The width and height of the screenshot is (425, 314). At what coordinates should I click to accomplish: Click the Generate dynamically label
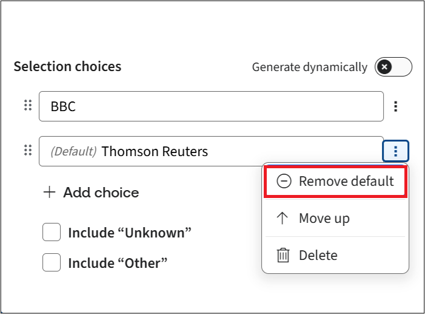point(309,67)
